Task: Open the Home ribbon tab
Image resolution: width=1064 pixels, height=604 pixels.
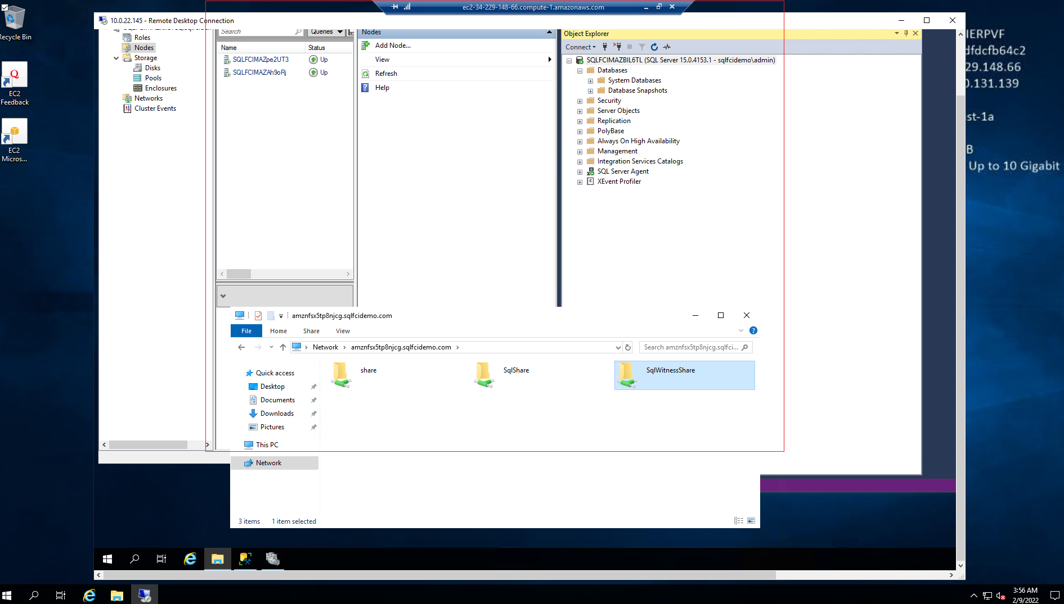Action: [x=279, y=331]
